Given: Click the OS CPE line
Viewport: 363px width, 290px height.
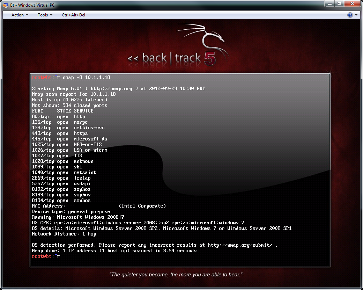Looking at the screenshot, I should coord(138,223).
